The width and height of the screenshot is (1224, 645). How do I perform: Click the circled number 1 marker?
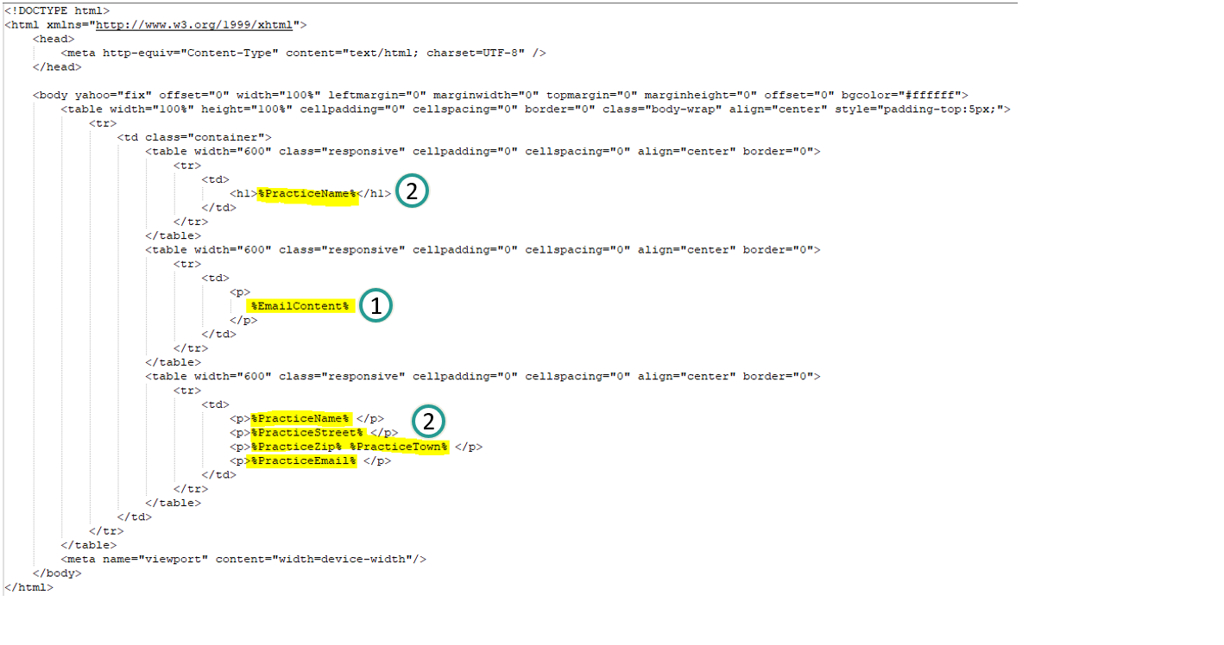(x=375, y=306)
